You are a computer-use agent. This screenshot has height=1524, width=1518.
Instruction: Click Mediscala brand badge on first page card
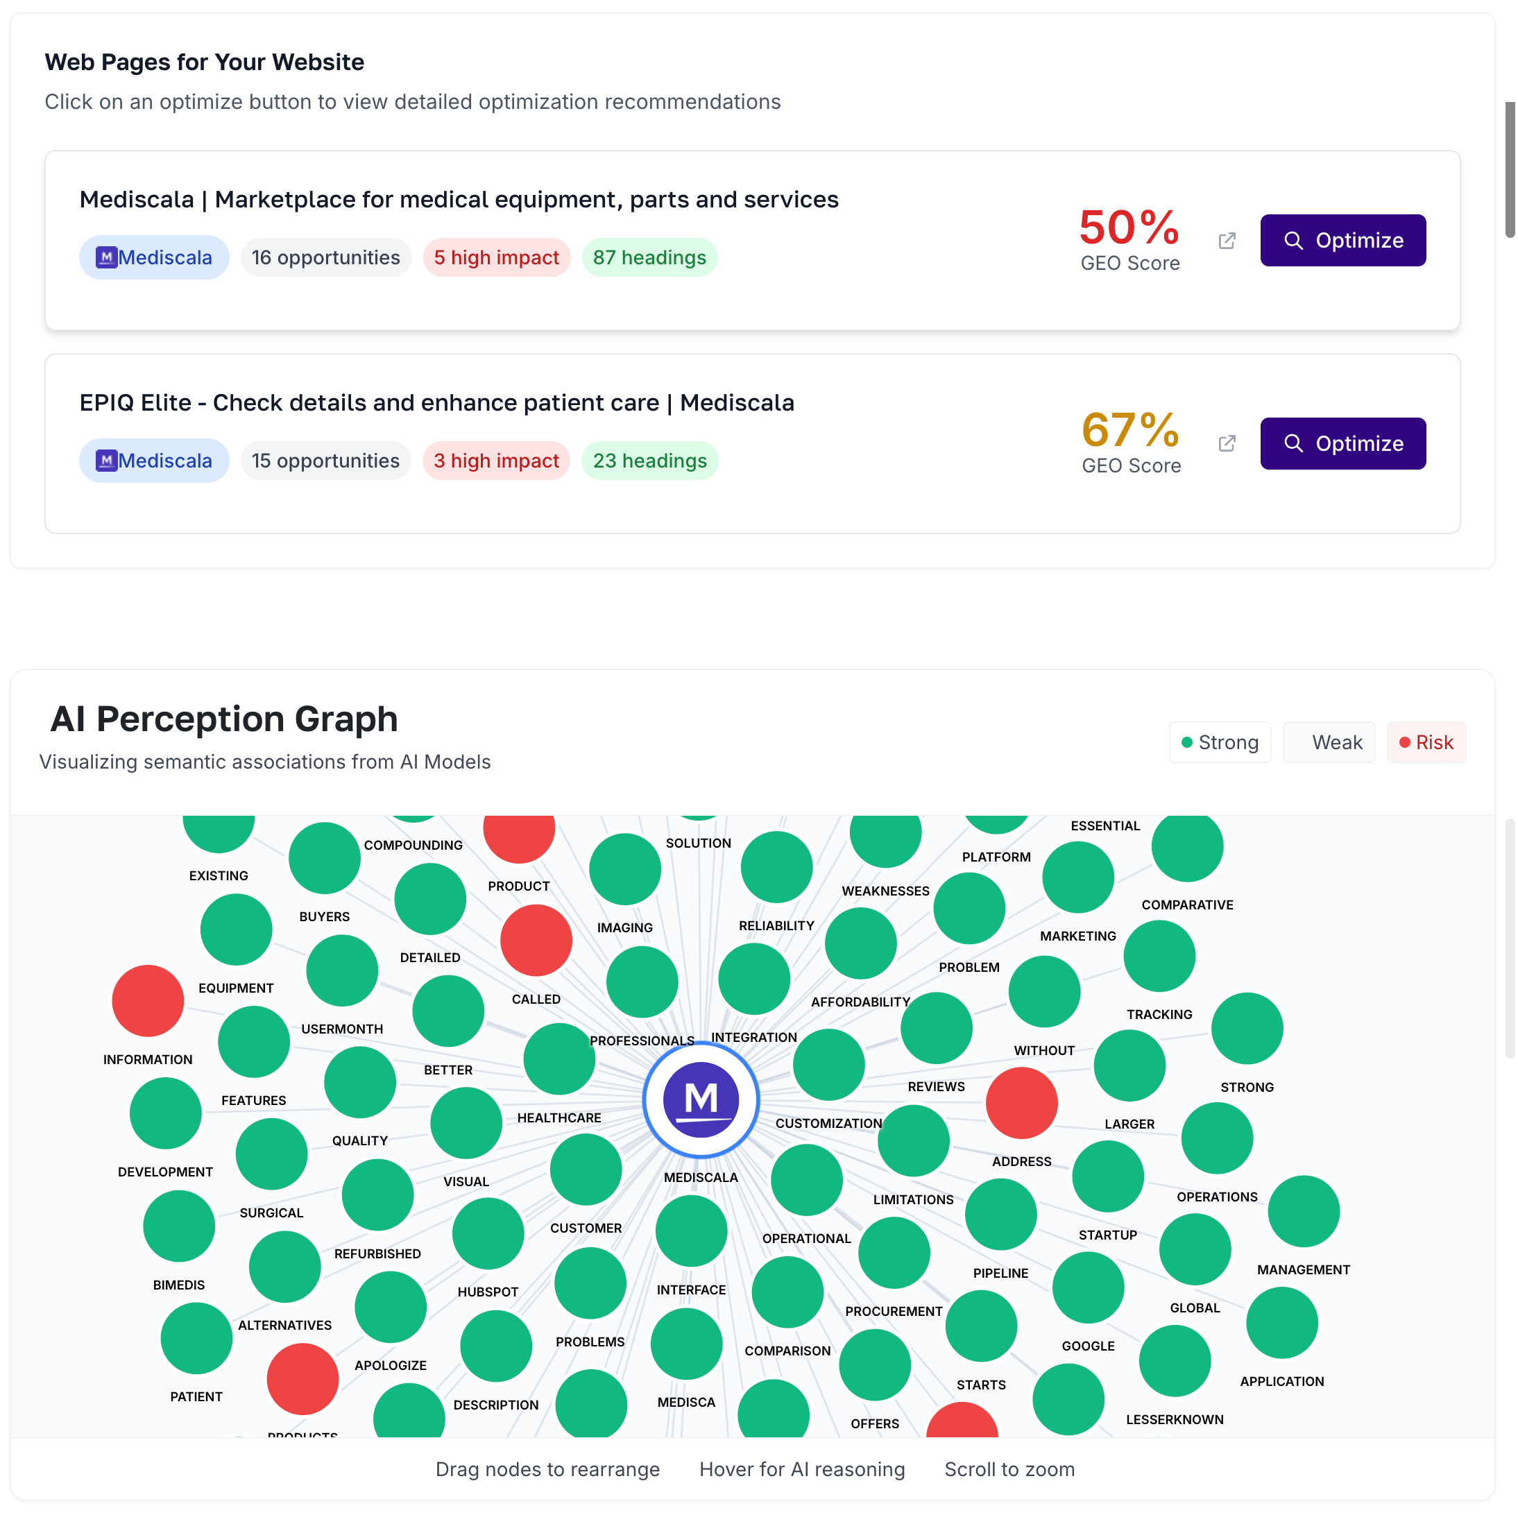[x=154, y=257]
